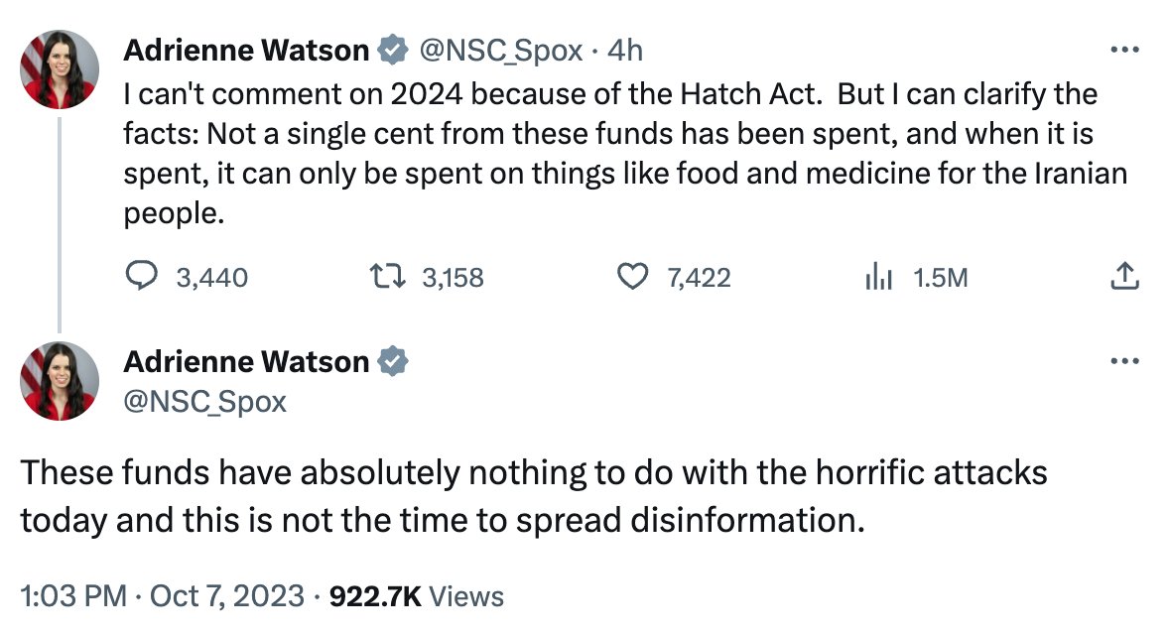This screenshot has height=637, width=1169.
Task: Open replies via the comment bubble icon
Action: click(141, 277)
